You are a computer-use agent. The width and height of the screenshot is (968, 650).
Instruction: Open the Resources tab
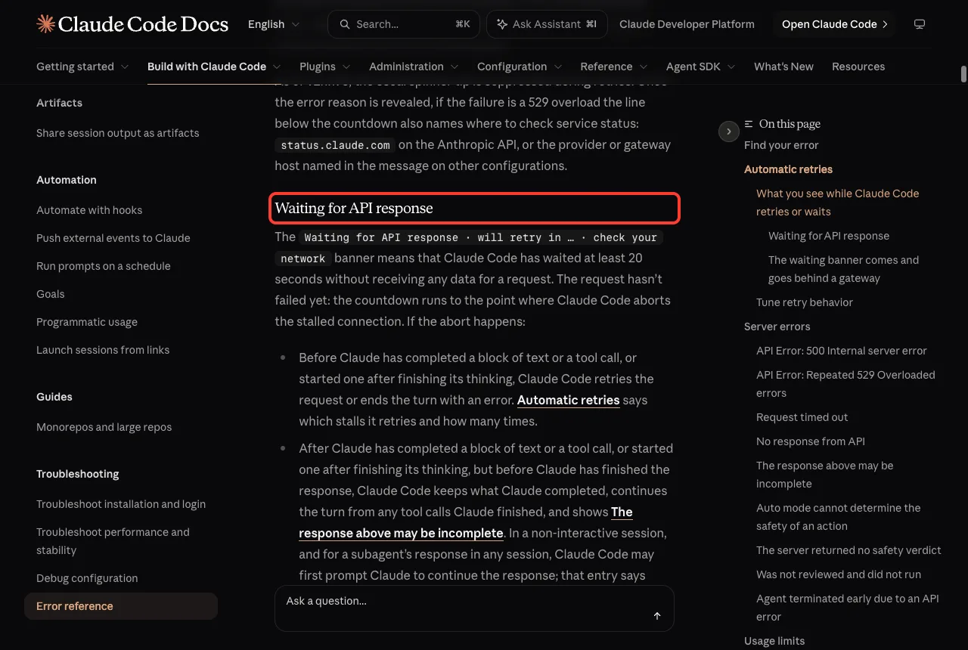pos(858,67)
